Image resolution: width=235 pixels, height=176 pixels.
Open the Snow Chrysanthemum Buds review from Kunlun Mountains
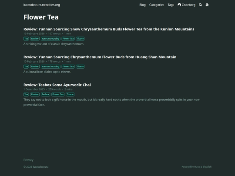[109, 29]
